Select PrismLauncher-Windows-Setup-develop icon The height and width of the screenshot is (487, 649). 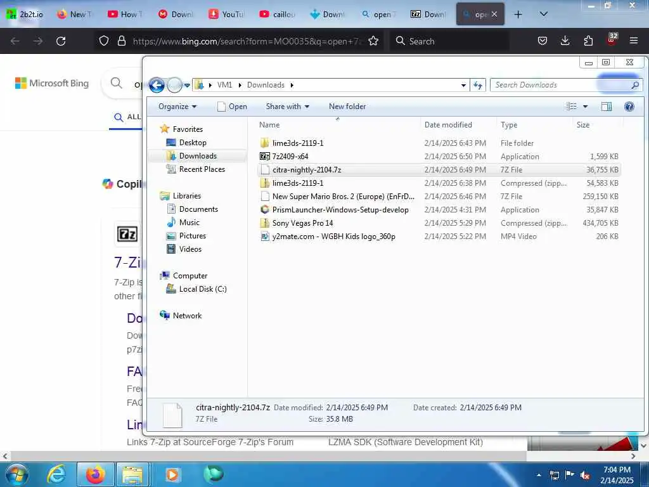[x=265, y=209]
